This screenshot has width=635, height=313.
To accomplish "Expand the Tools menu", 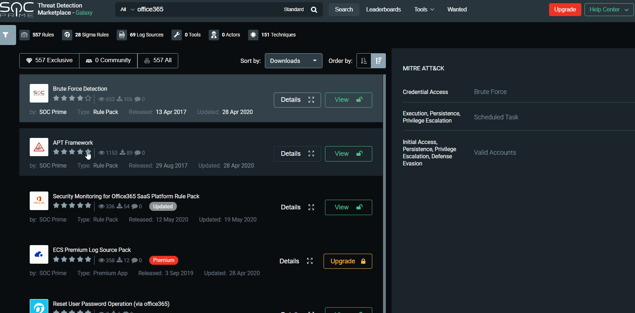I will point(424,10).
